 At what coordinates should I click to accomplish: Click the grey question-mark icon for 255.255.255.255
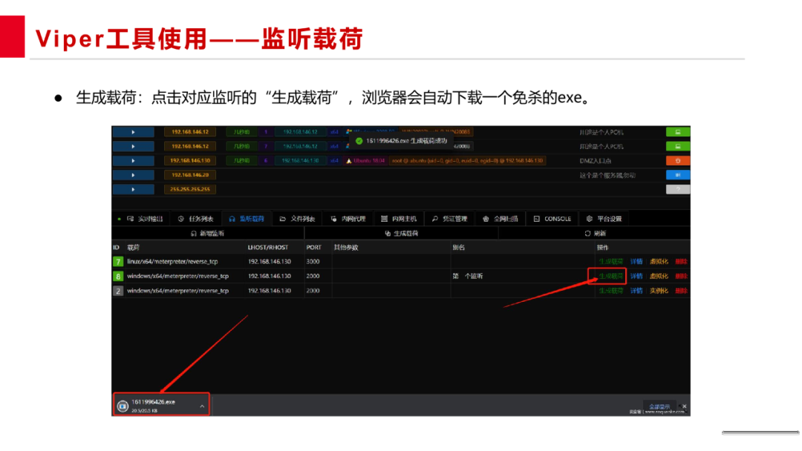[678, 189]
